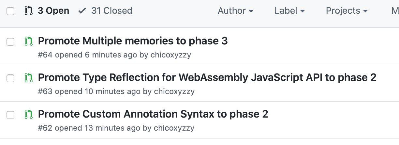The height and width of the screenshot is (145, 399).
Task: Click the checkmark icon beside 31 Closed
Action: pos(82,11)
